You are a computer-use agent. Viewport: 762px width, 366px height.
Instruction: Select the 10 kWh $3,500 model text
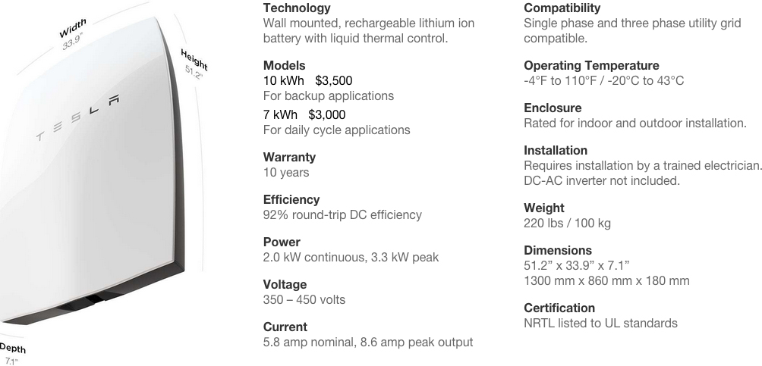tap(307, 80)
